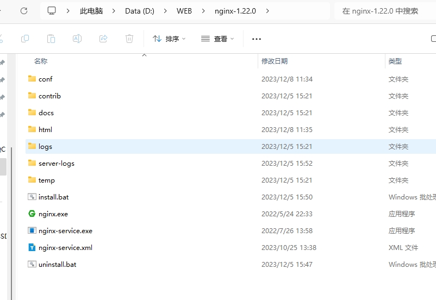Image resolution: width=436 pixels, height=300 pixels.
Task: Click the computer monitor icon in address bar
Action: 52,11
